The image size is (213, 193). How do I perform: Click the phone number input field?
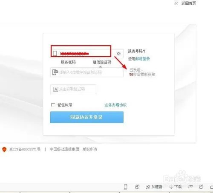tap(86, 53)
